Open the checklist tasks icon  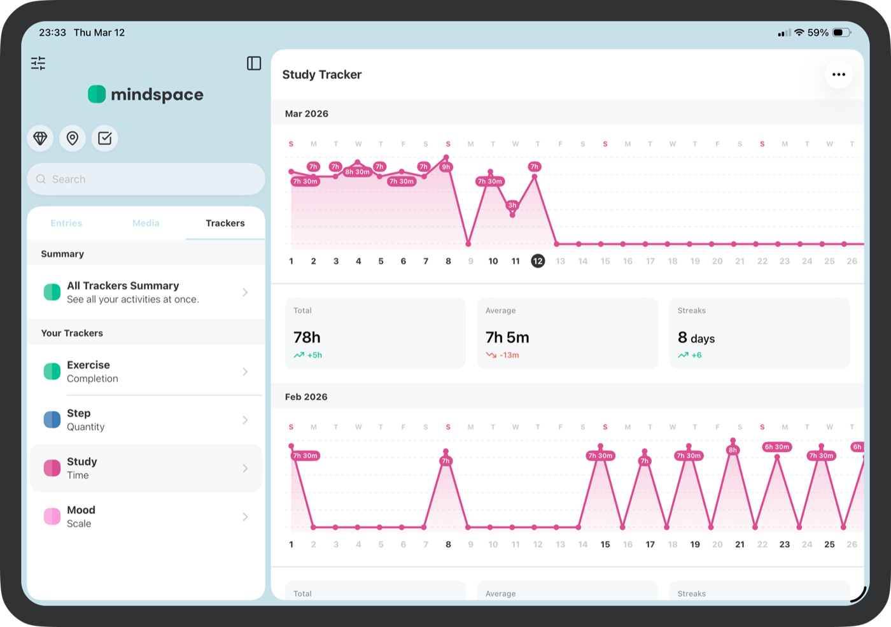tap(104, 138)
